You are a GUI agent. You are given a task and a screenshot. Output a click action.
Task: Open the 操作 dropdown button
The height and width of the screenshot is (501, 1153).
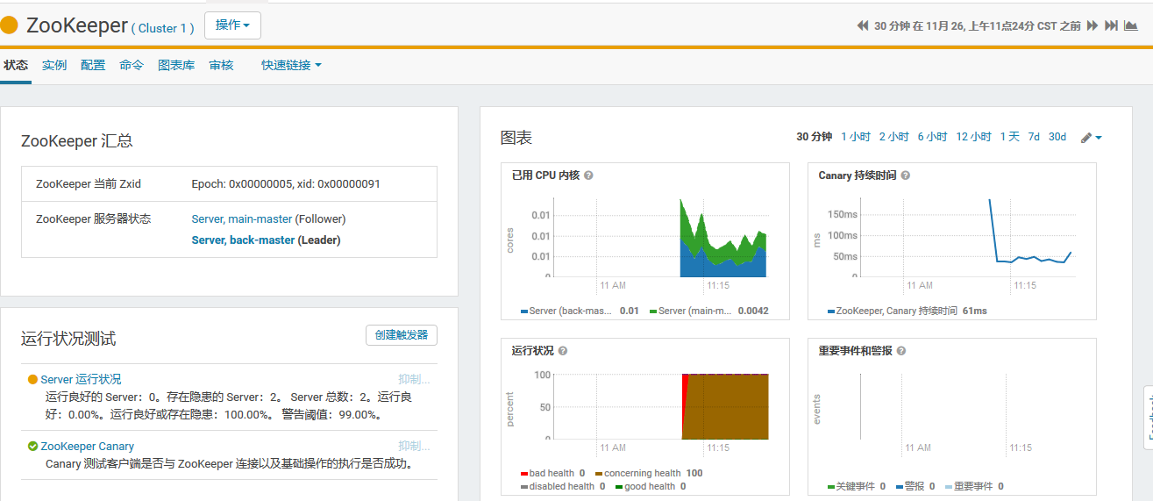click(x=232, y=25)
